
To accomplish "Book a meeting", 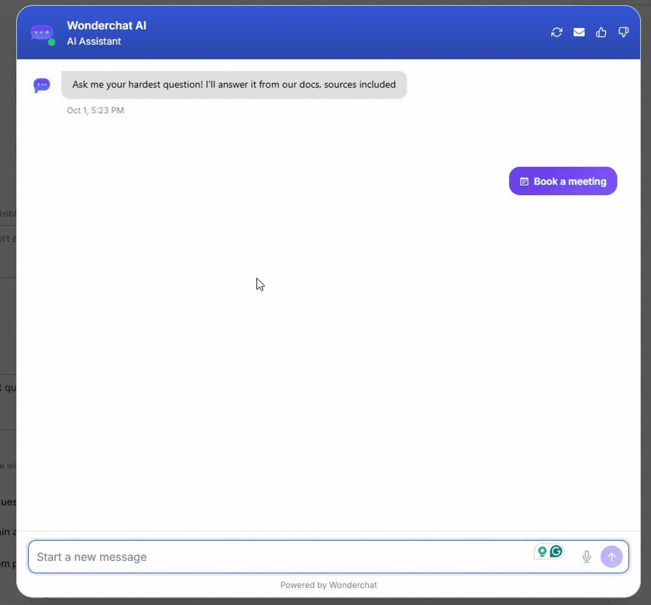I will [x=563, y=181].
